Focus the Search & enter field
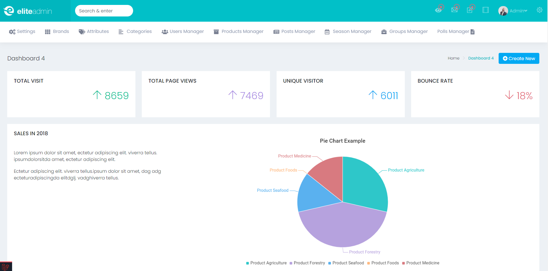 tap(104, 11)
